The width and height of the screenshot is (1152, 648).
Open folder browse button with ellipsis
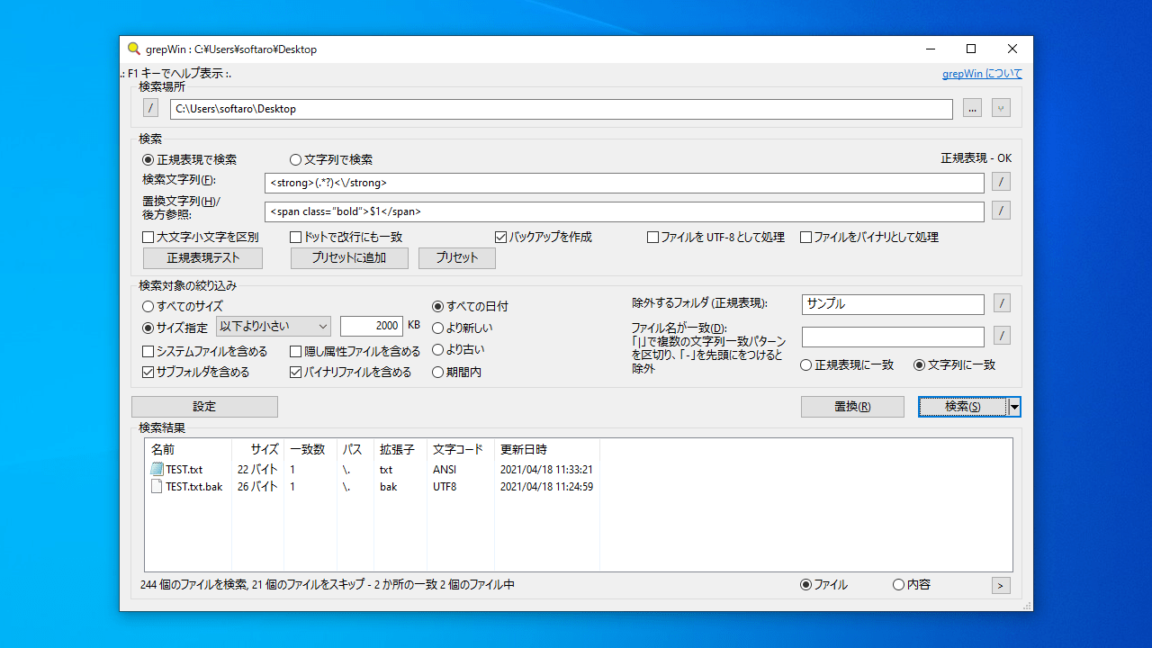point(972,109)
